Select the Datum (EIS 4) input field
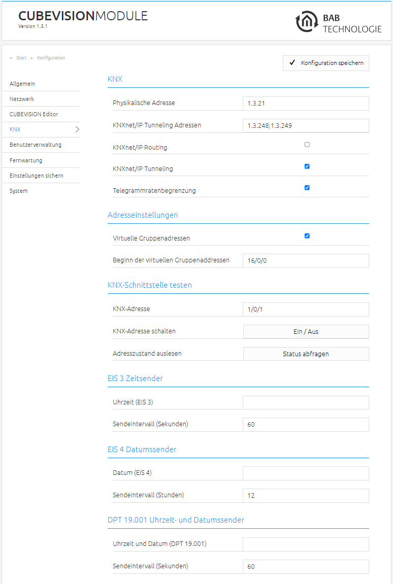The height and width of the screenshot is (584, 393). [306, 473]
